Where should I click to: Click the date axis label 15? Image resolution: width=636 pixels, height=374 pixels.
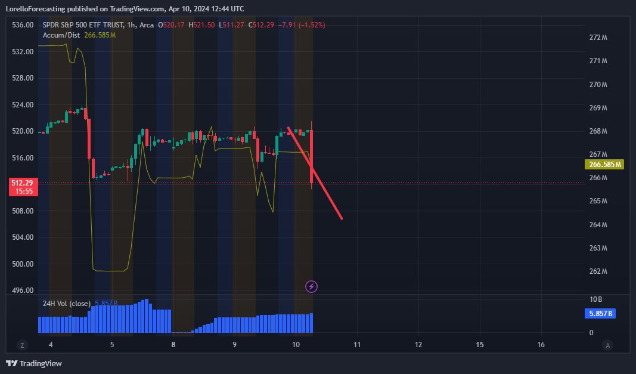[x=479, y=344]
